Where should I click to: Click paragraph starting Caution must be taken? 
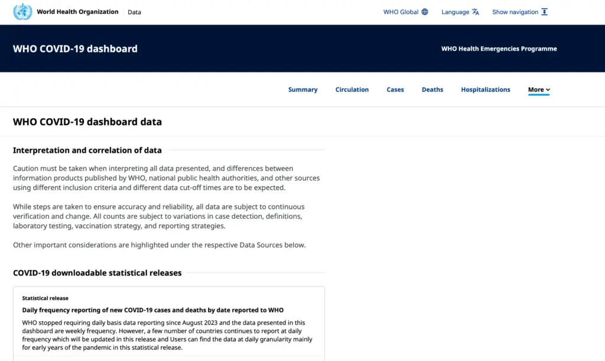[x=166, y=178]
